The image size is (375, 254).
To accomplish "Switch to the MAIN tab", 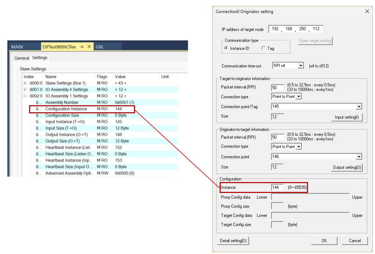I will (17, 47).
